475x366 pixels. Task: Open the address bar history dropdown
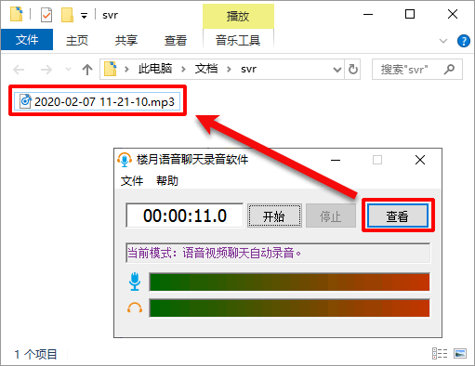(337, 70)
